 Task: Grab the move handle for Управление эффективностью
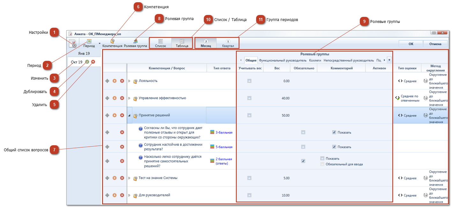click(x=107, y=98)
